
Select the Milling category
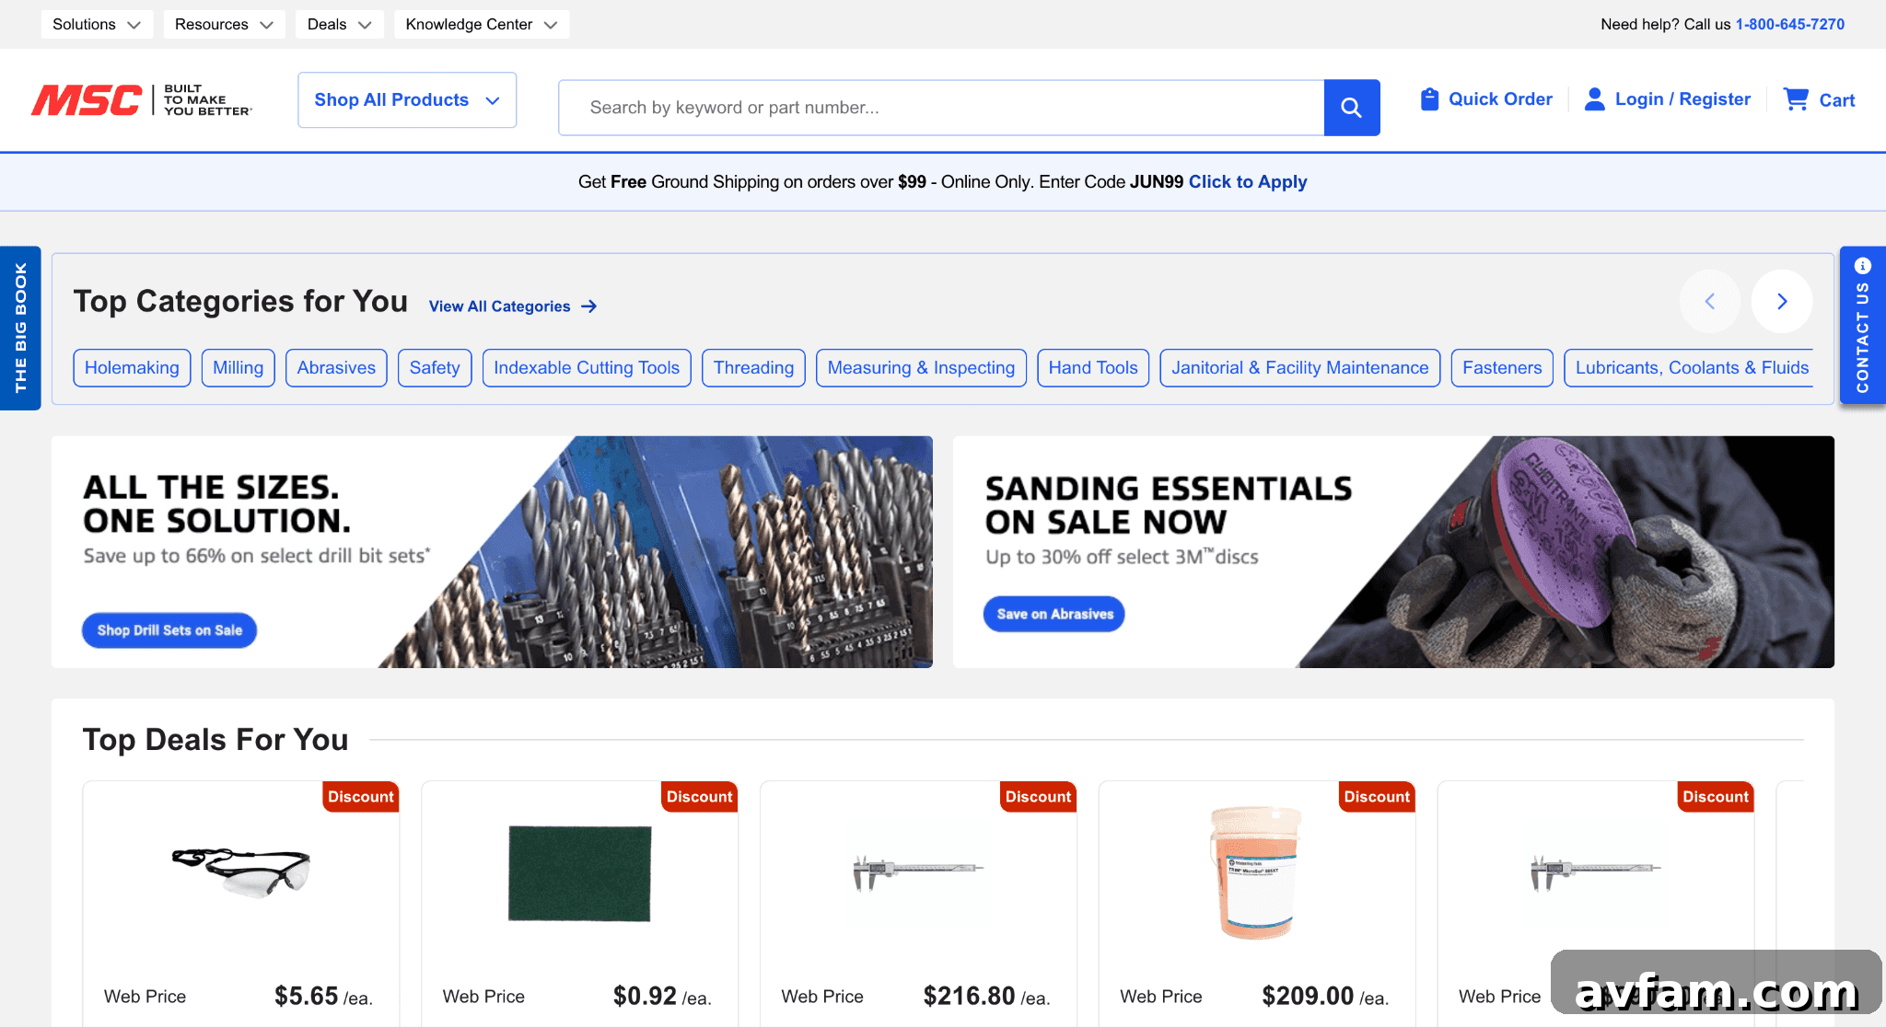(238, 368)
